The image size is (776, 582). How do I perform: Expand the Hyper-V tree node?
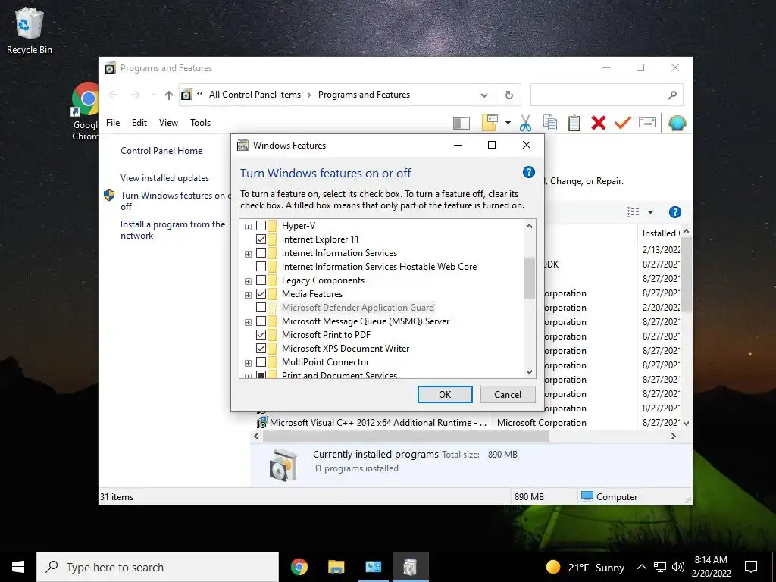[x=248, y=227]
